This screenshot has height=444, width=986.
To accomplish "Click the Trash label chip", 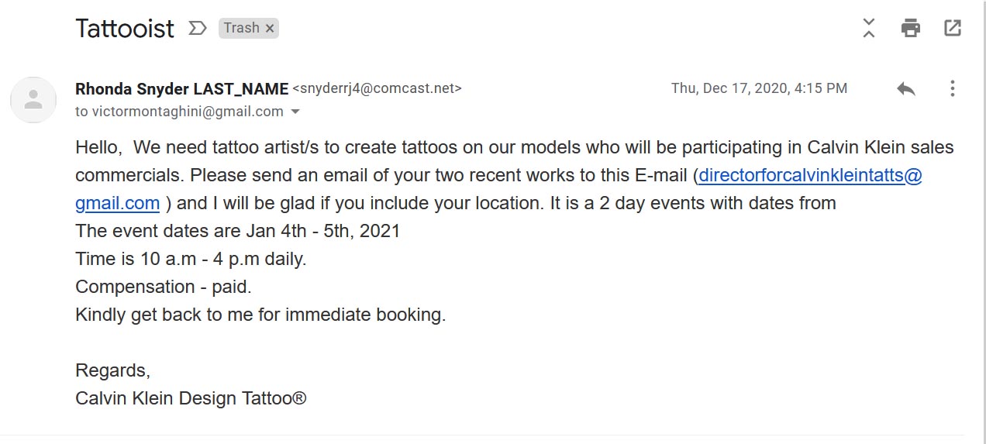I will click(x=248, y=29).
